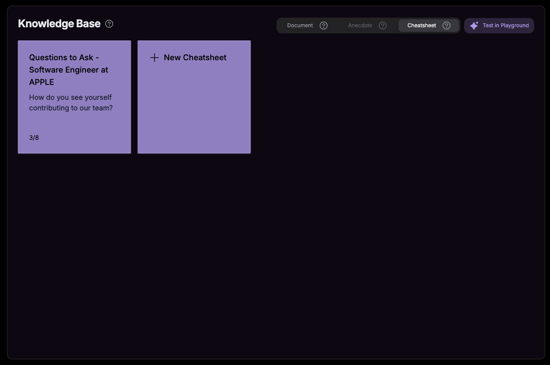The image size is (550, 365).
Task: Switch to the Anecdote tab
Action: (x=360, y=26)
